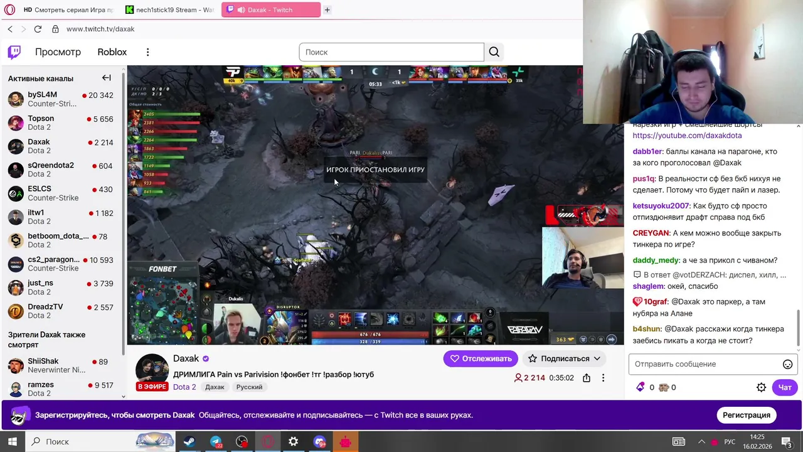Click username CREYGAN in chat
This screenshot has width=803, height=452.
coord(651,233)
